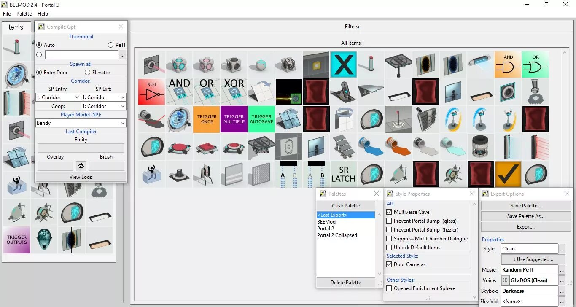Open the Style browse button beside Clean
The width and height of the screenshot is (576, 307).
(x=562, y=249)
